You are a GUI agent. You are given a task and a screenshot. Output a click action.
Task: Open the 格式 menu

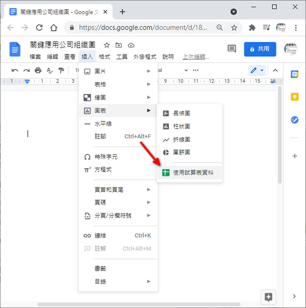[104, 57]
